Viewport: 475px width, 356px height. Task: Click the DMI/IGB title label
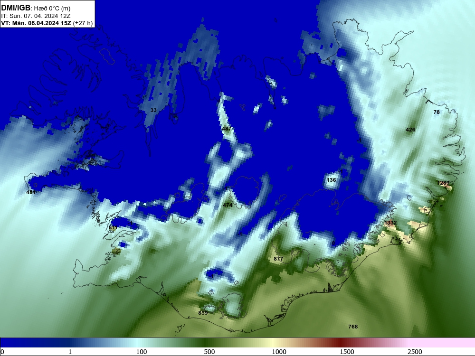point(16,8)
